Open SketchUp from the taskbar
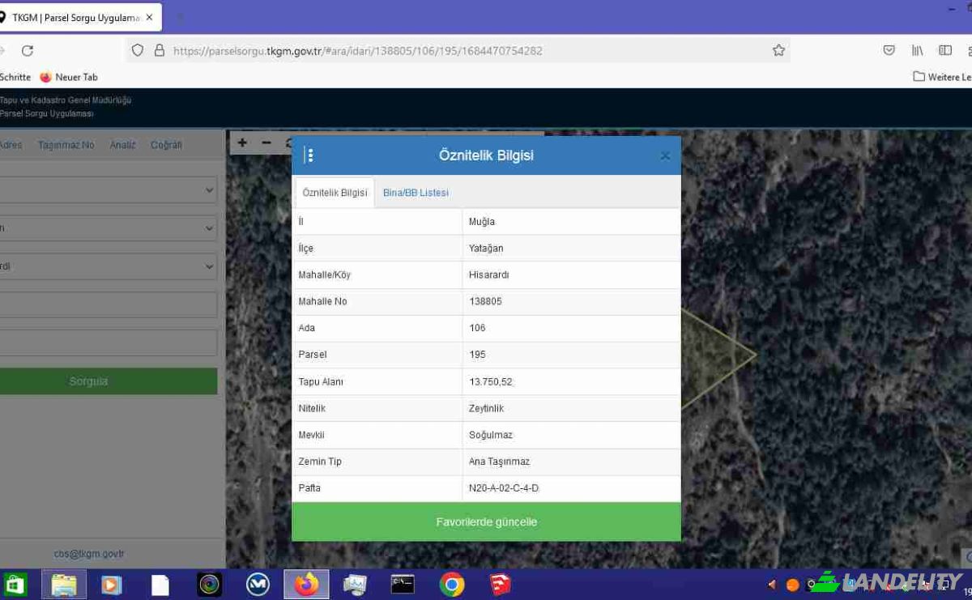Image resolution: width=972 pixels, height=600 pixels. (x=501, y=584)
